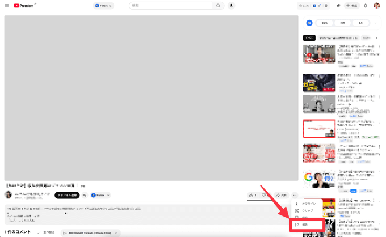Select the すべて filter chip
The width and height of the screenshot is (386, 237).
(x=309, y=38)
